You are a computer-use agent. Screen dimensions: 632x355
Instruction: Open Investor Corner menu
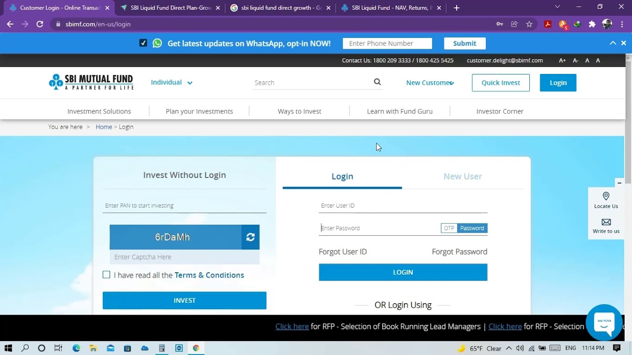500,111
